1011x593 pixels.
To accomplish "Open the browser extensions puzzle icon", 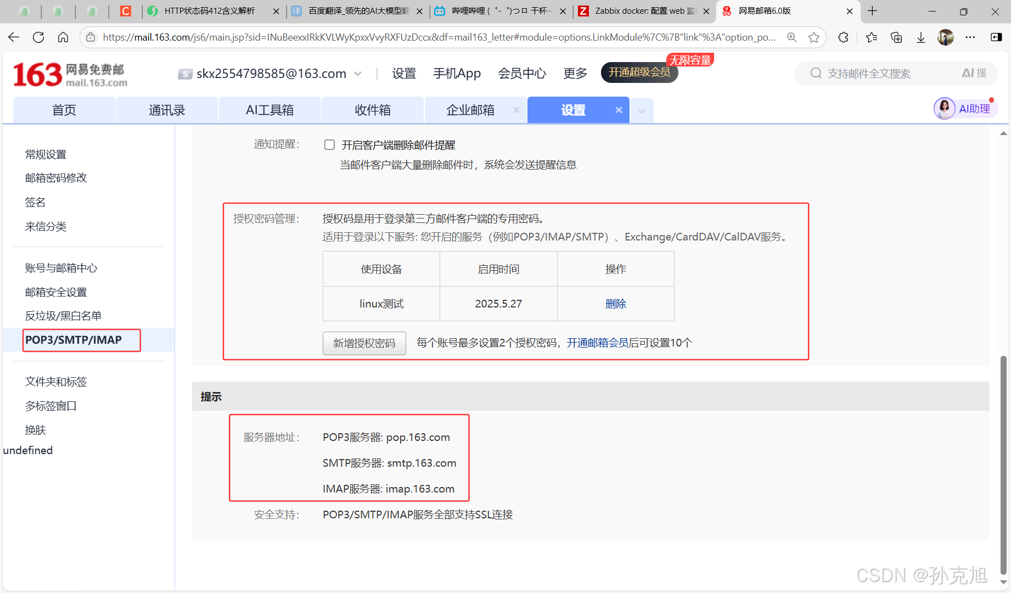I will (844, 37).
